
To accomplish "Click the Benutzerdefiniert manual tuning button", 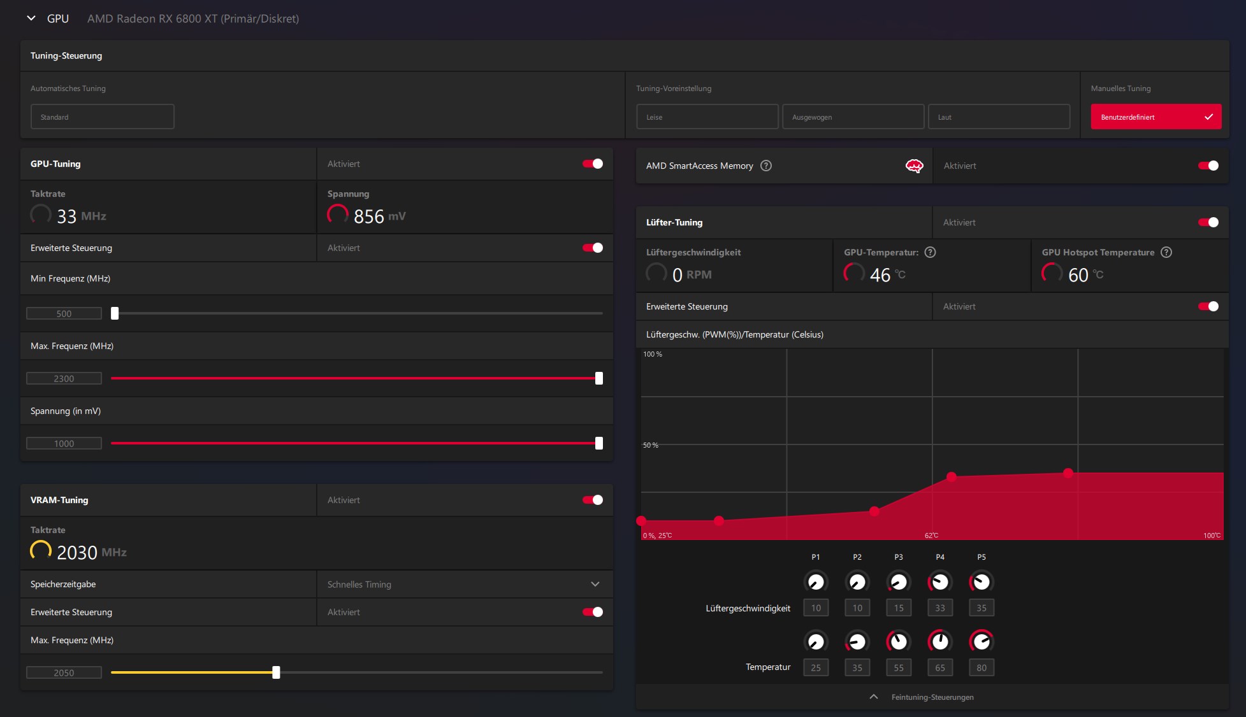I will click(x=1155, y=117).
